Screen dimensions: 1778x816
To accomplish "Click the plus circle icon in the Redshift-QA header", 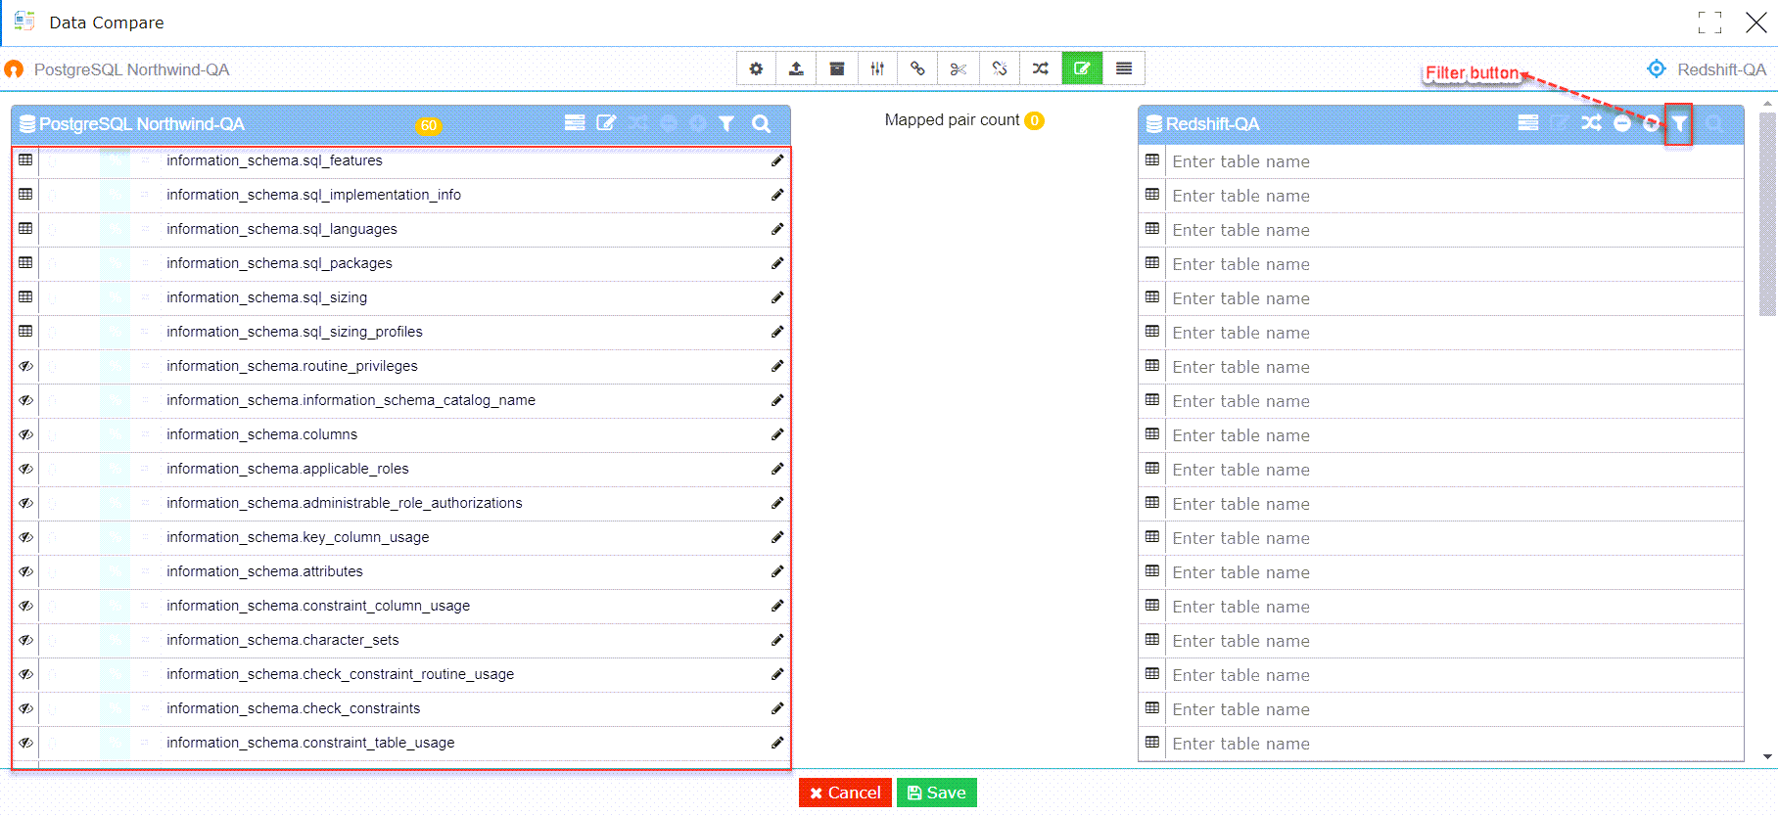I will 1652,123.
